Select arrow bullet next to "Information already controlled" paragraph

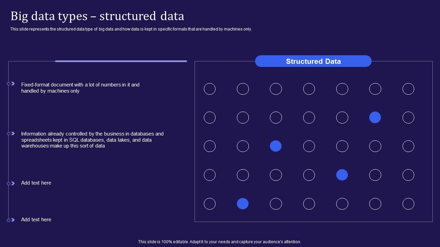(12, 133)
